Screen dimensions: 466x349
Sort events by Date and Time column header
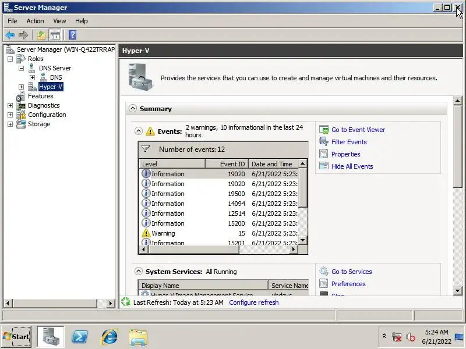[273, 164]
